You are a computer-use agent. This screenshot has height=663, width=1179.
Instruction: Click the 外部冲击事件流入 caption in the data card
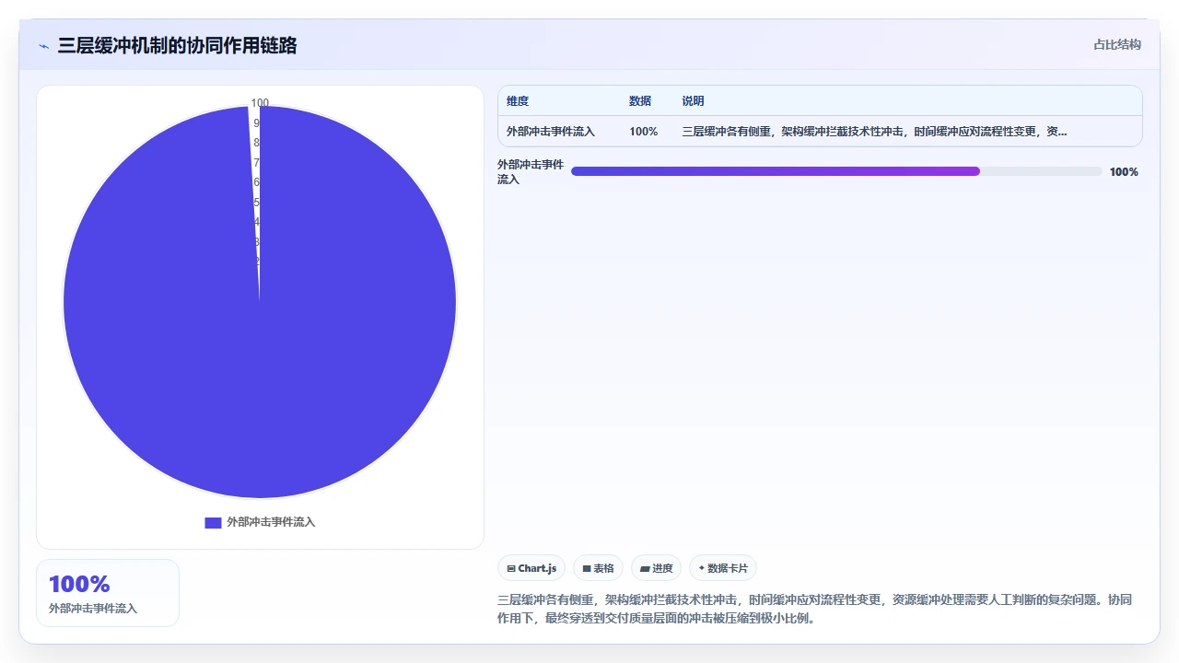point(93,609)
